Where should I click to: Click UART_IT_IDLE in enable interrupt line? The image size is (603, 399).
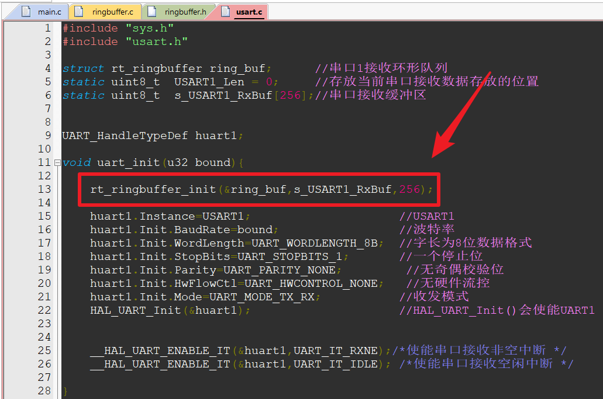(x=335, y=365)
